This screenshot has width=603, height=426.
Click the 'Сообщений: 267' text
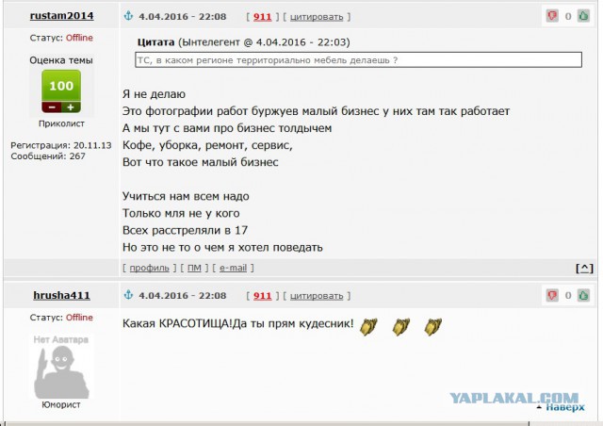coord(48,156)
